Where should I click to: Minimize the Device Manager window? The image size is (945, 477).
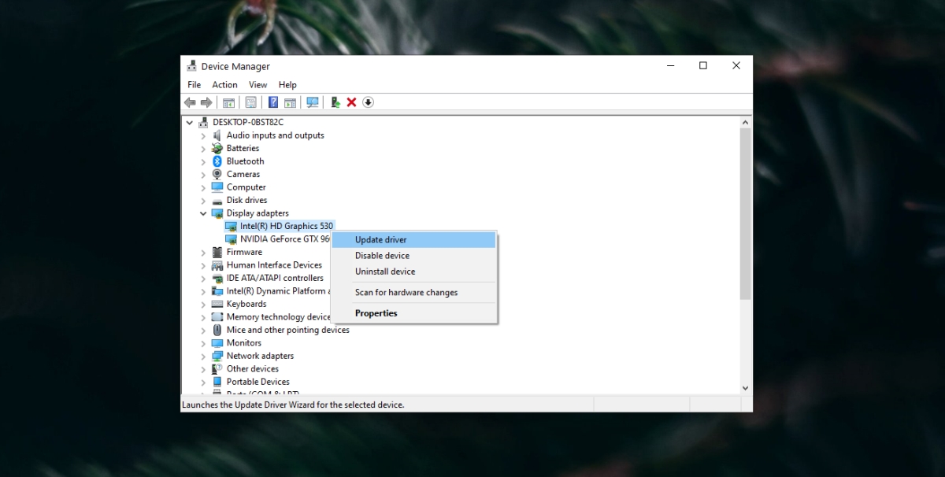tap(669, 66)
